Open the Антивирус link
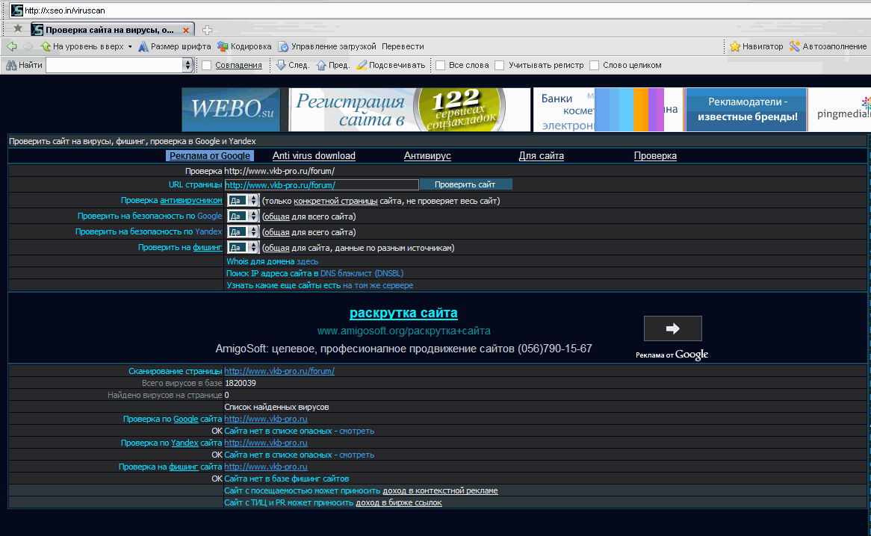871x536 pixels. point(427,156)
